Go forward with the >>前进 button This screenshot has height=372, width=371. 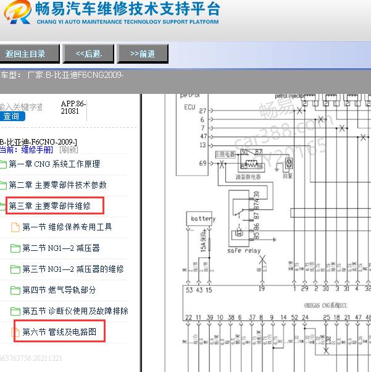click(x=143, y=54)
